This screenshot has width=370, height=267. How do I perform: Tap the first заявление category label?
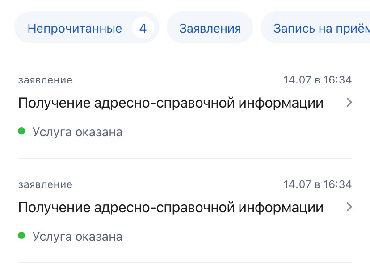click(x=45, y=80)
